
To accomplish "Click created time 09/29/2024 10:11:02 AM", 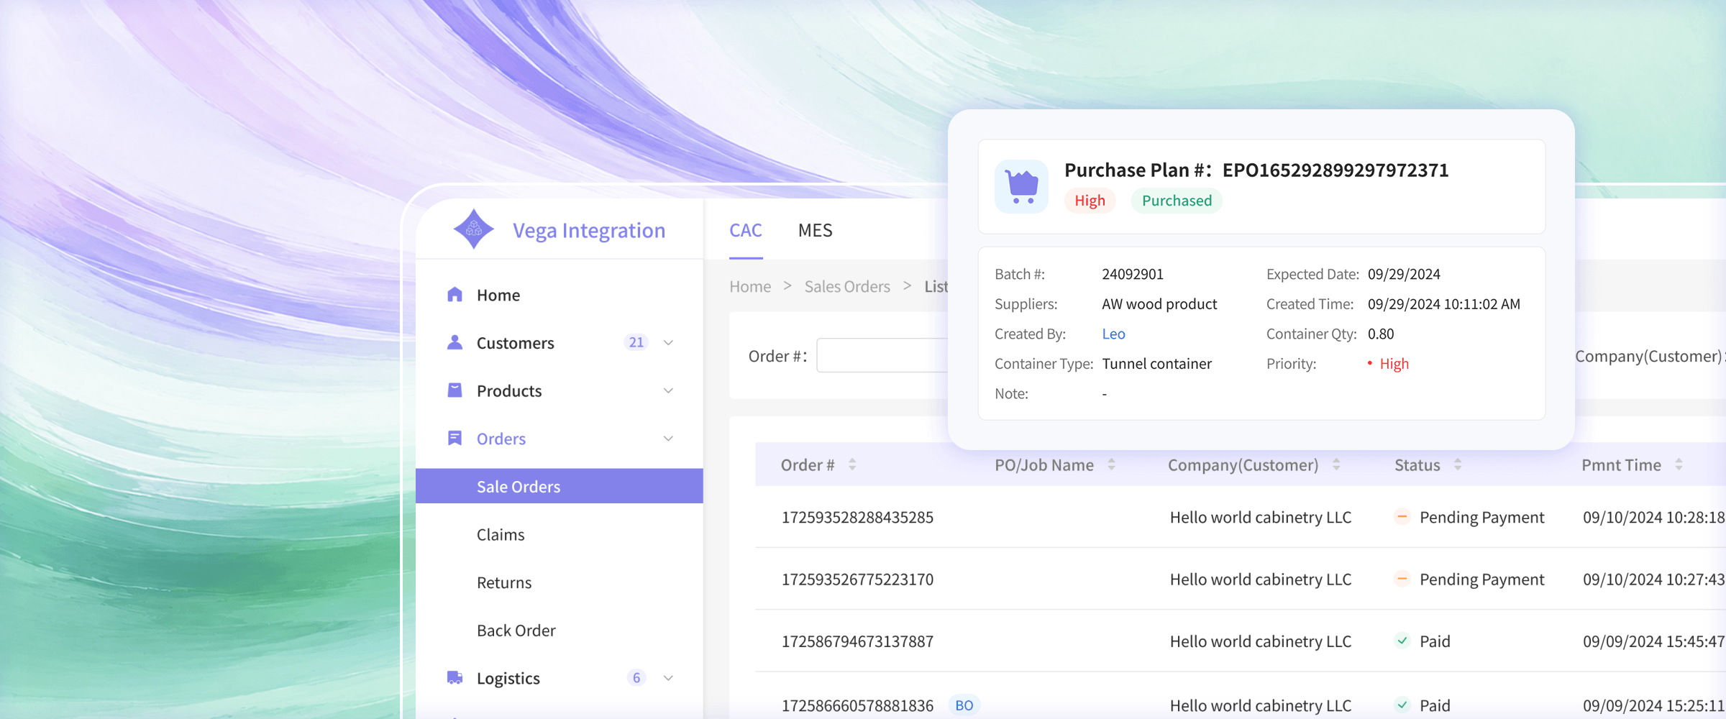I will click(1443, 303).
